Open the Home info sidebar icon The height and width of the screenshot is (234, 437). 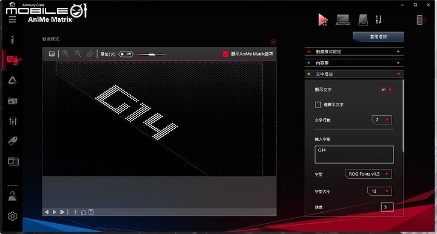tap(12, 39)
